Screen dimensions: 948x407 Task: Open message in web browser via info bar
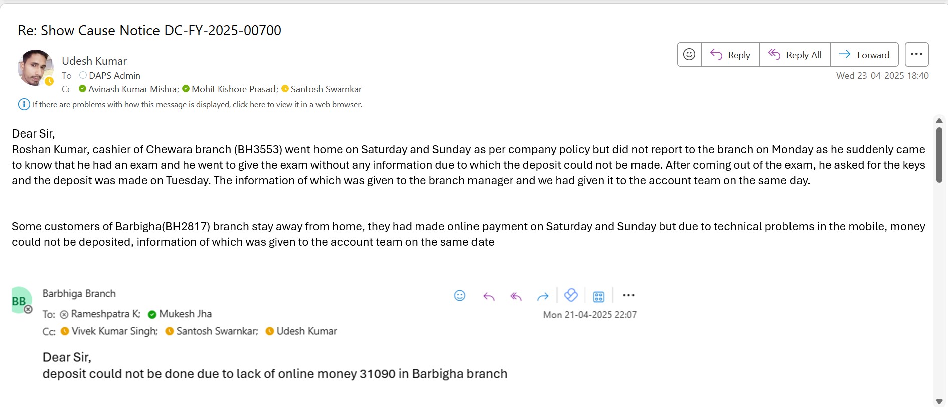[x=197, y=104]
